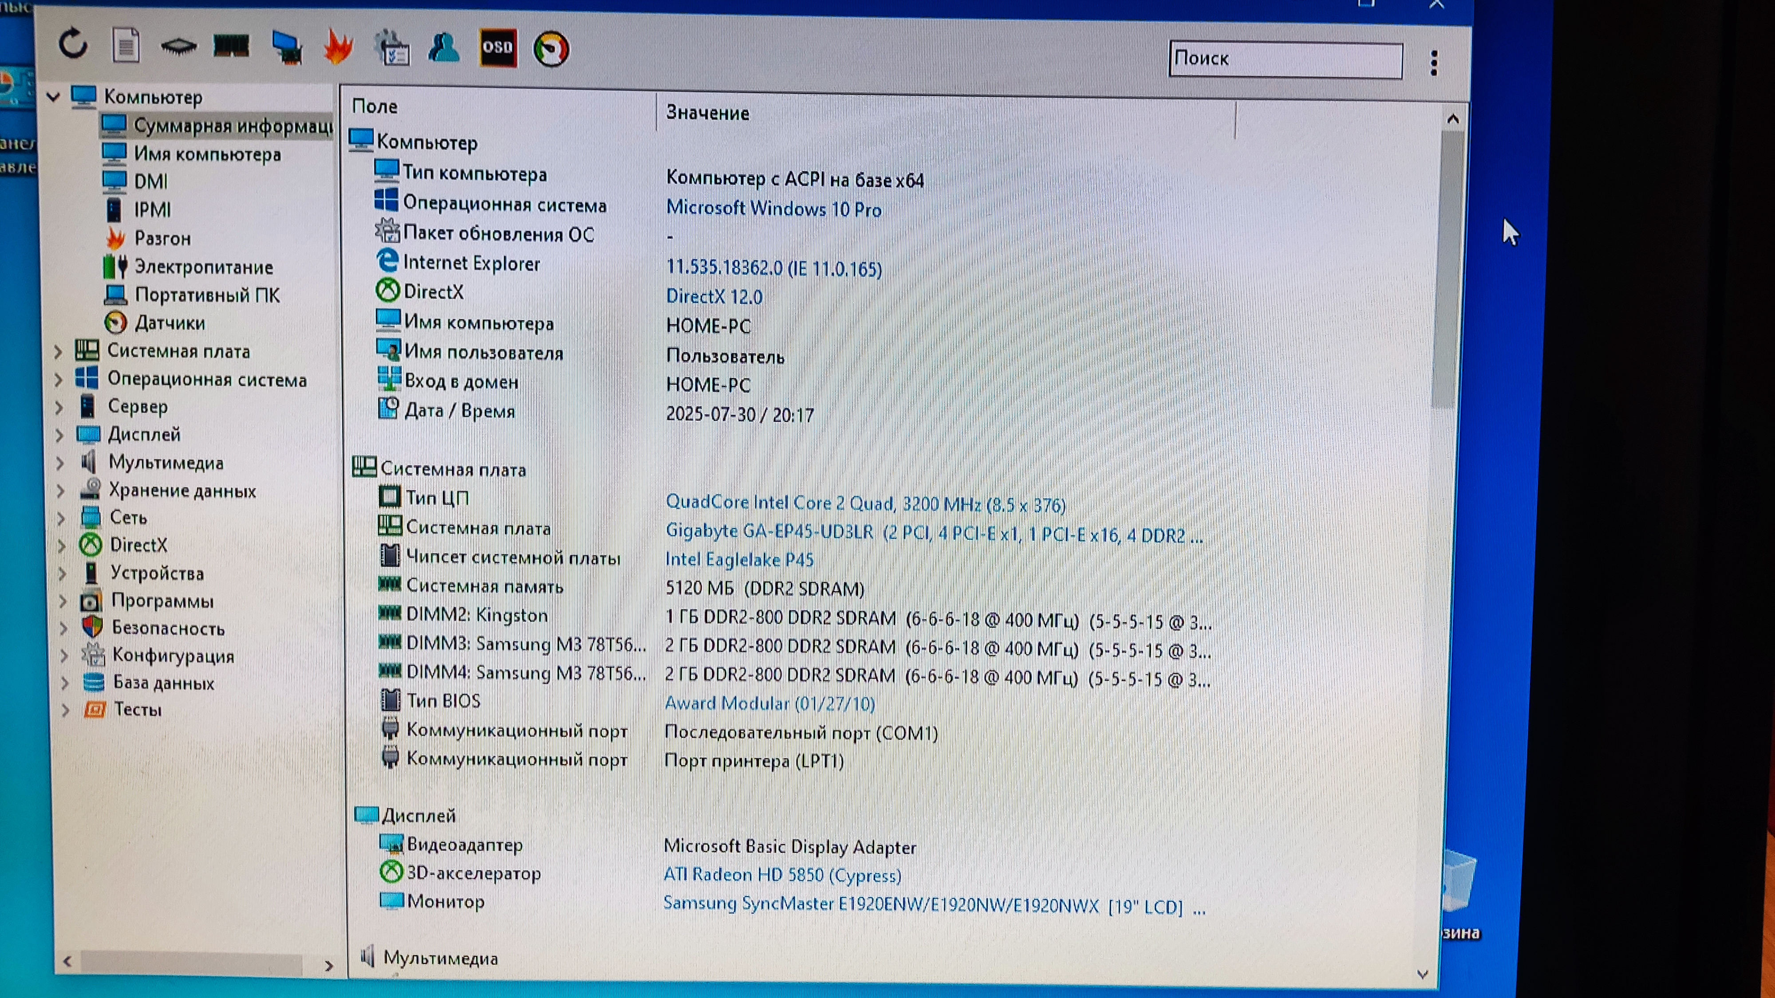Click the CPU chip toolbar icon

pyautogui.click(x=178, y=47)
